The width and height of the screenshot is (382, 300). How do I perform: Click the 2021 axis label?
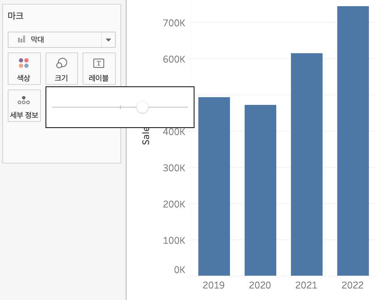click(x=306, y=285)
